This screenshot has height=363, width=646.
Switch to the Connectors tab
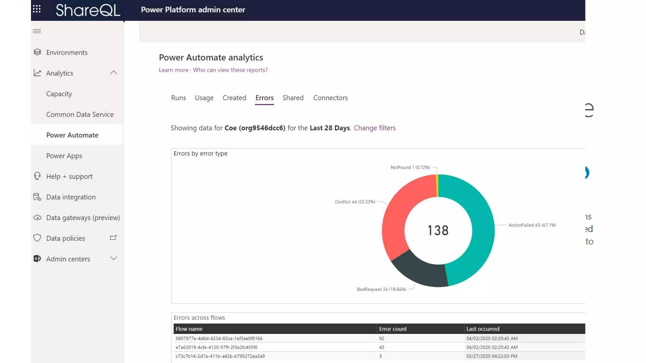pos(330,98)
